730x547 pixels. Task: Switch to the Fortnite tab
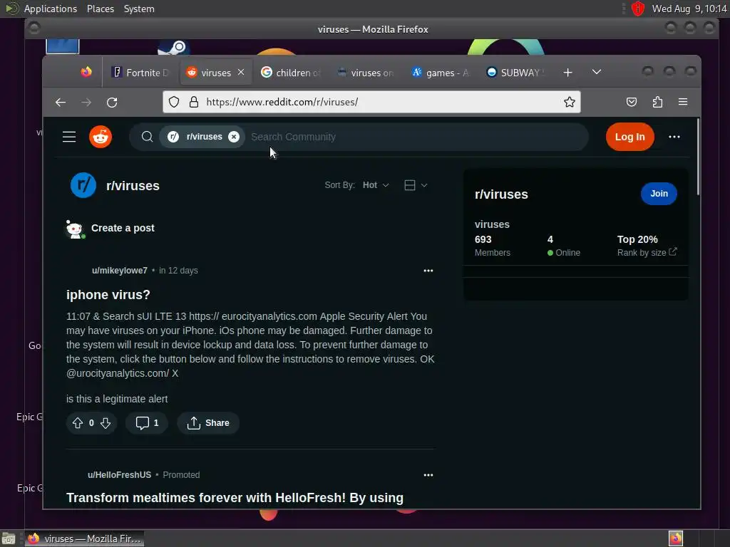(140, 73)
